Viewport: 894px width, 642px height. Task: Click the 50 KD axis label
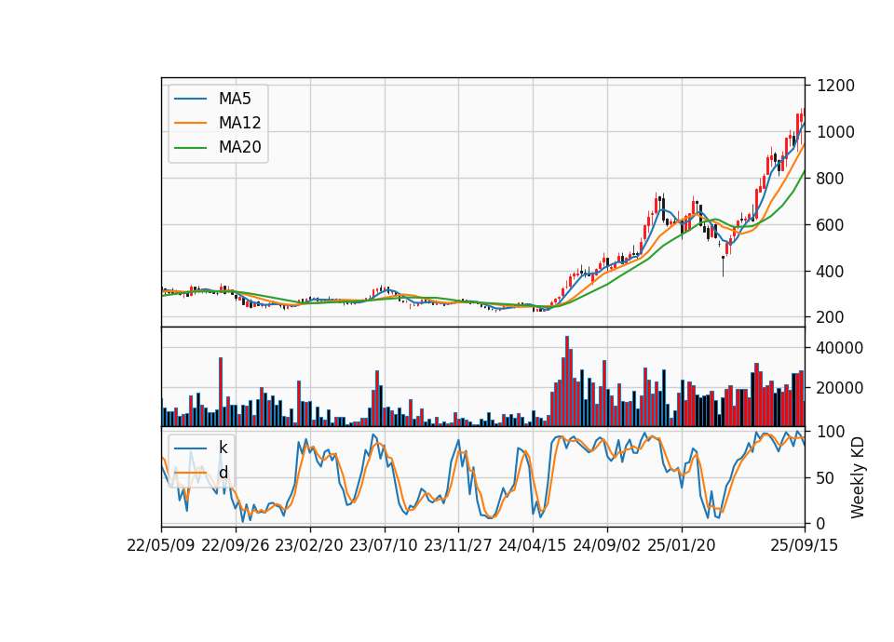click(x=826, y=478)
